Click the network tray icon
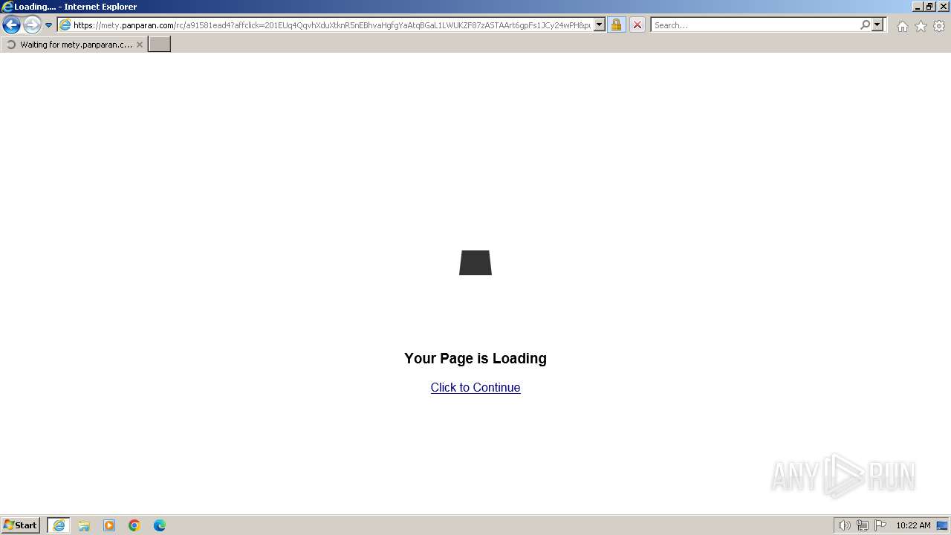Viewport: 951px width, 535px height. pyautogui.click(x=862, y=525)
